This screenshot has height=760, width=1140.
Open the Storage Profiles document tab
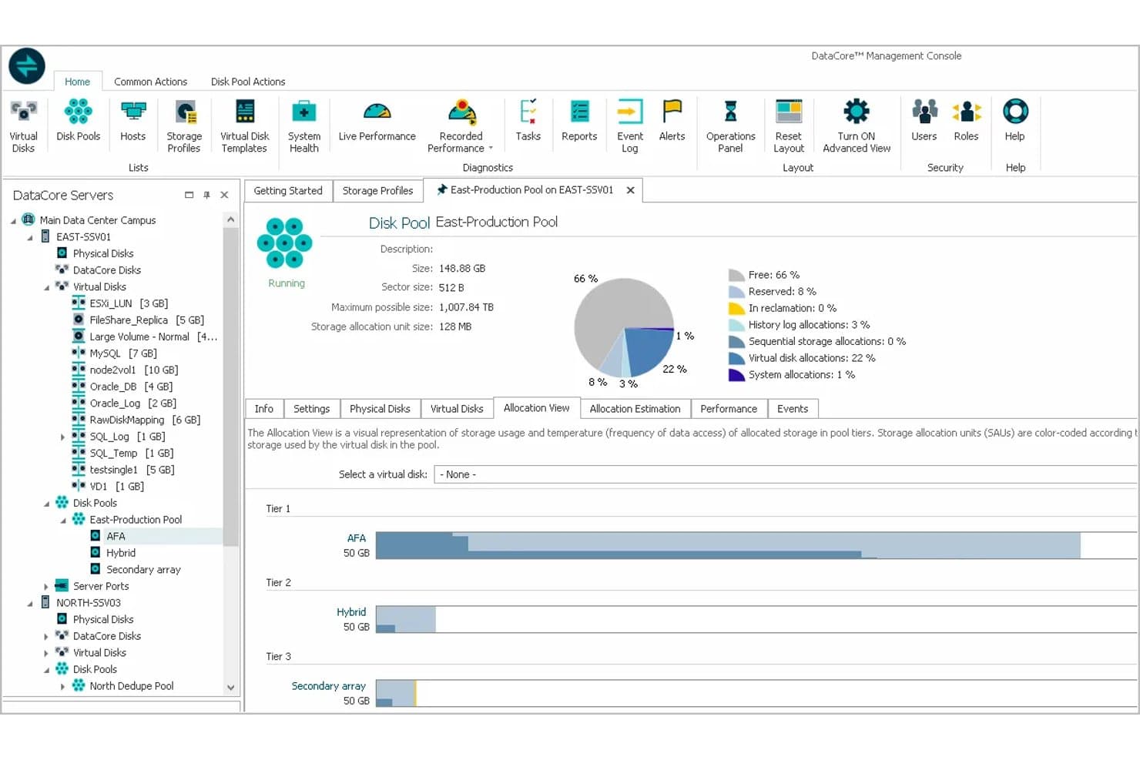(x=377, y=191)
